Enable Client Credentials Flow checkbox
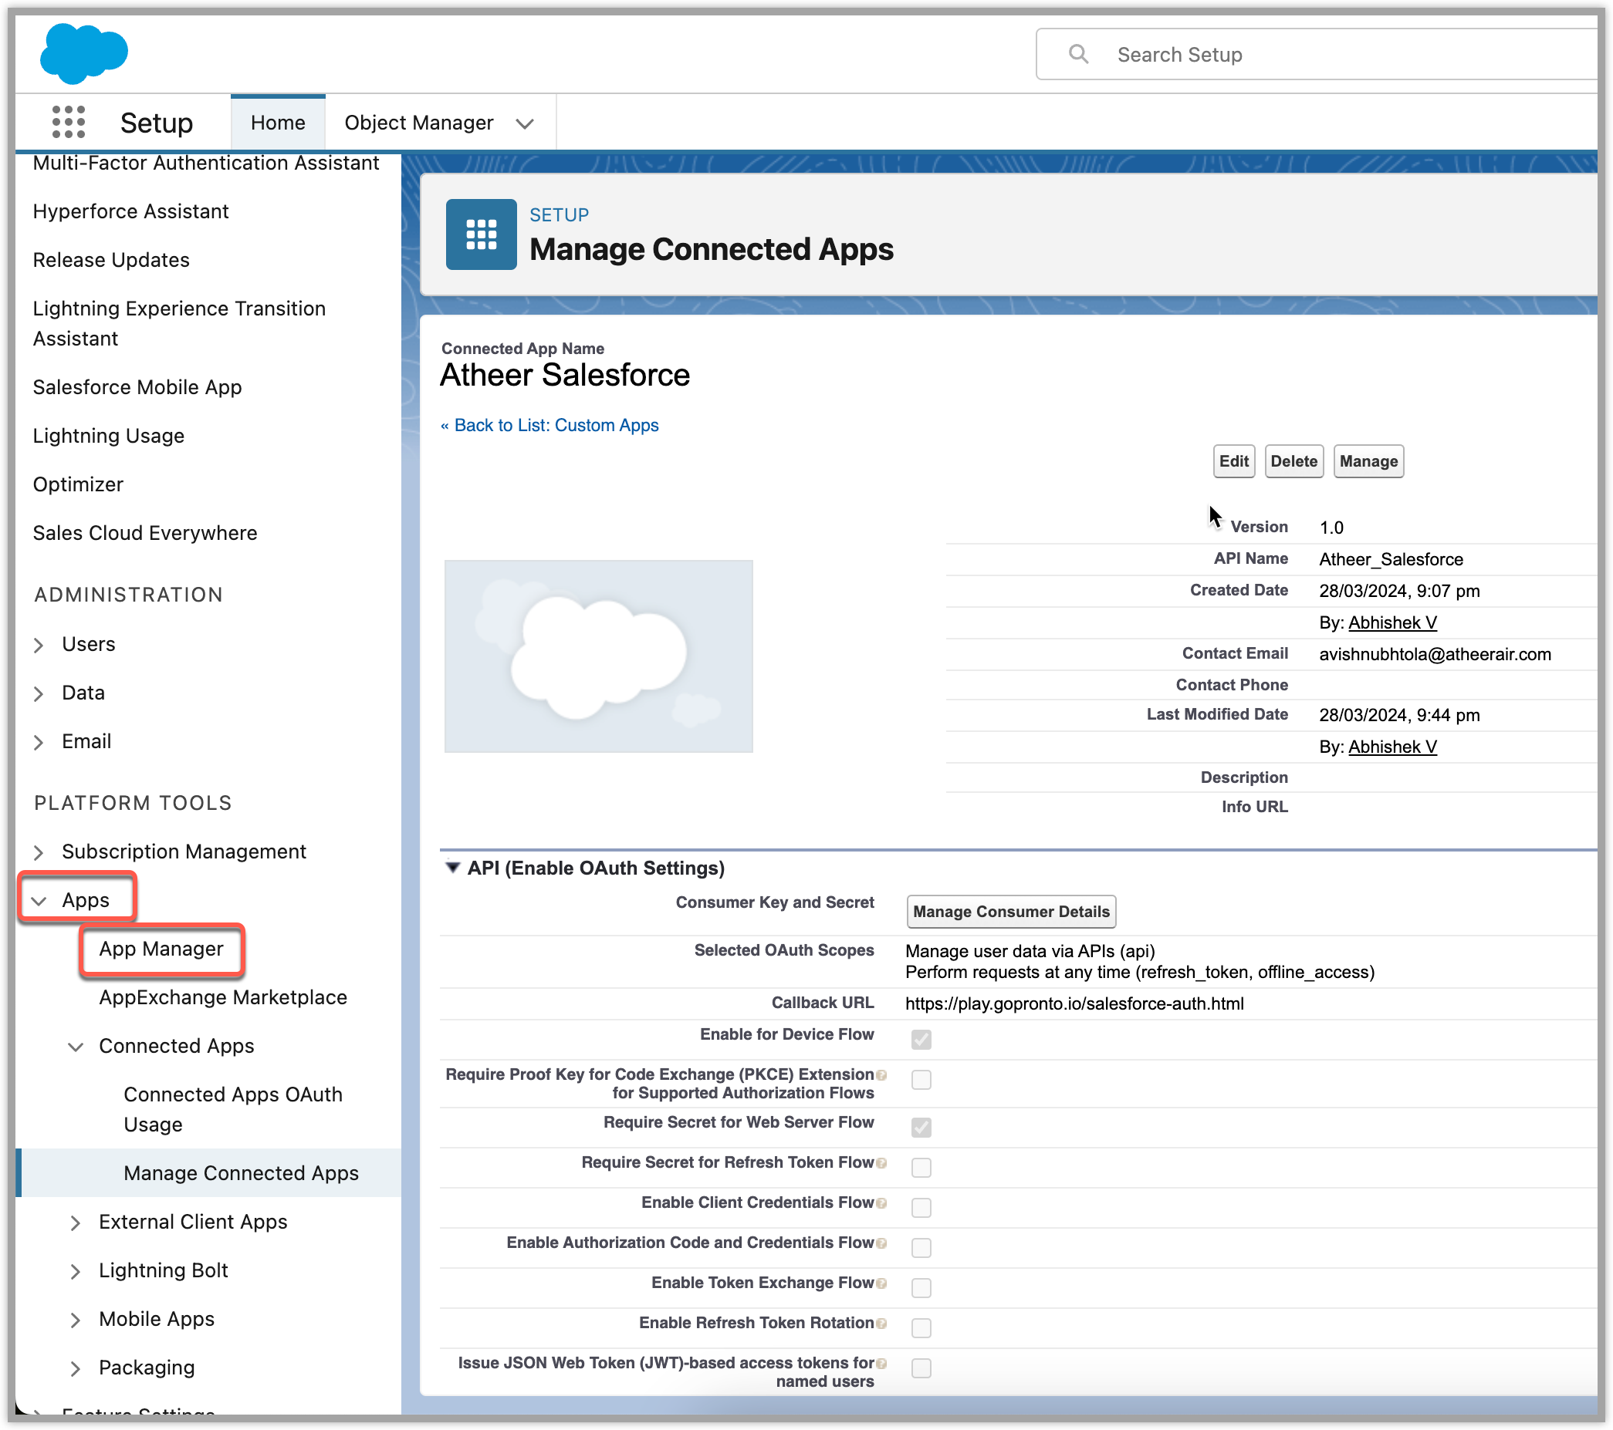 (920, 1208)
